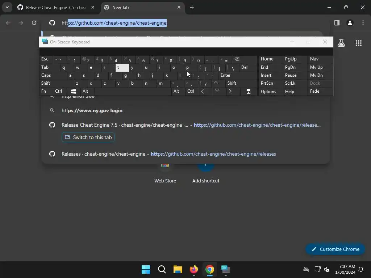Viewport: 371px width, 278px height.
Task: Toggle right Shift key on keyboard
Action: (241, 83)
